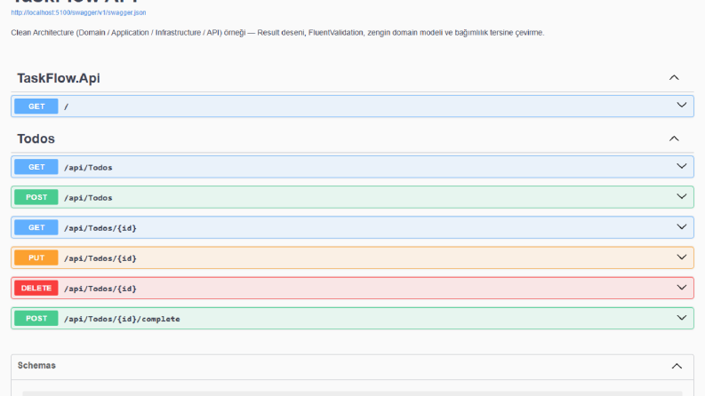This screenshot has width=705, height=396.
Task: Click the Todos section heading
Action: [x=36, y=139]
